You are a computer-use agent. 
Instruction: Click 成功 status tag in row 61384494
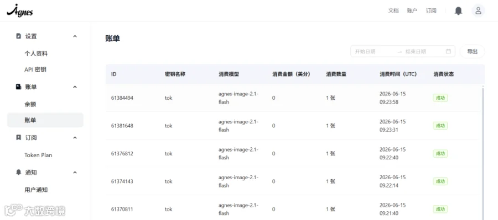pyautogui.click(x=440, y=98)
